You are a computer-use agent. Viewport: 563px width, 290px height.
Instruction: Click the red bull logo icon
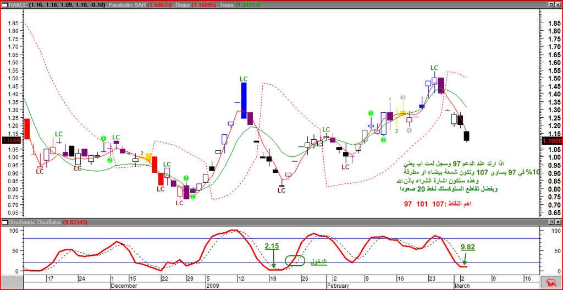(550, 283)
